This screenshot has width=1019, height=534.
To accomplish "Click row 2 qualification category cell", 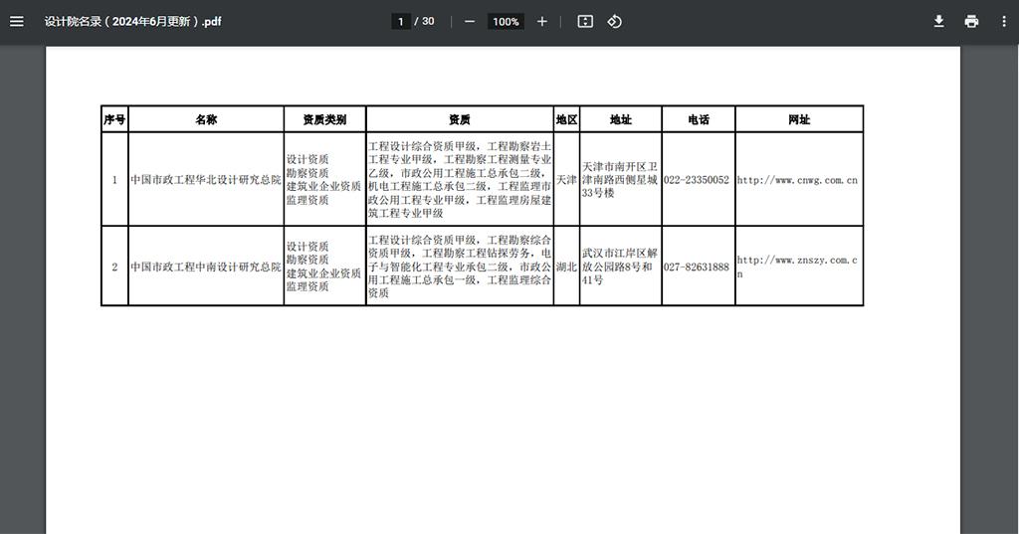I will [x=325, y=267].
